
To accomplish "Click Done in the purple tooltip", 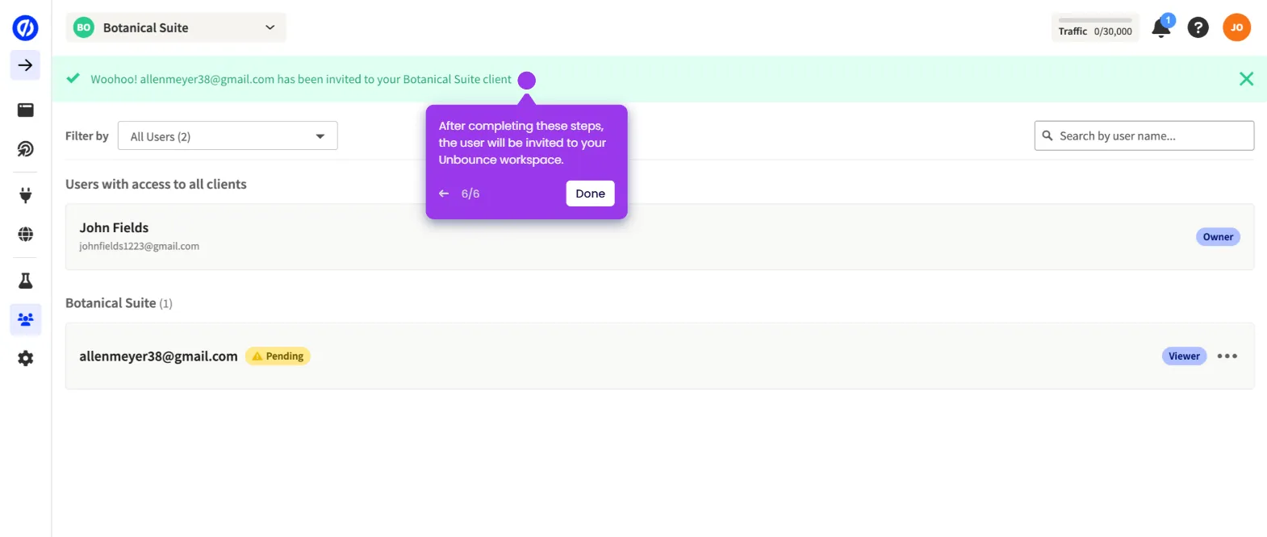I will coord(590,194).
